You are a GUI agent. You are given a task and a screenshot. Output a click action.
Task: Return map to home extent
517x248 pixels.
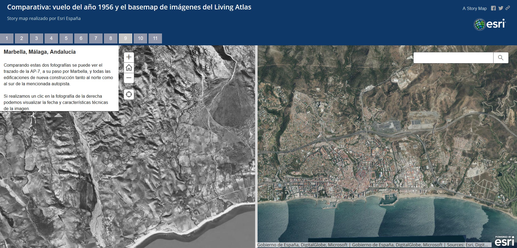tap(129, 67)
